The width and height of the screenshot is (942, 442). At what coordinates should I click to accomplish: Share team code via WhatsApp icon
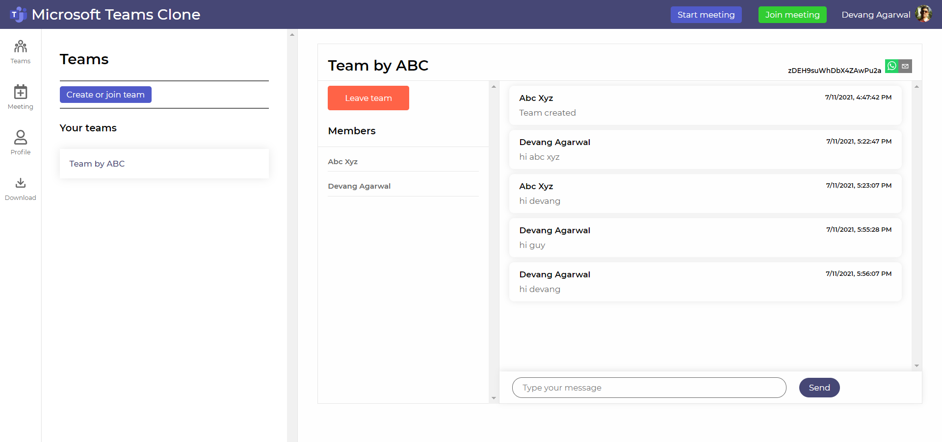891,66
